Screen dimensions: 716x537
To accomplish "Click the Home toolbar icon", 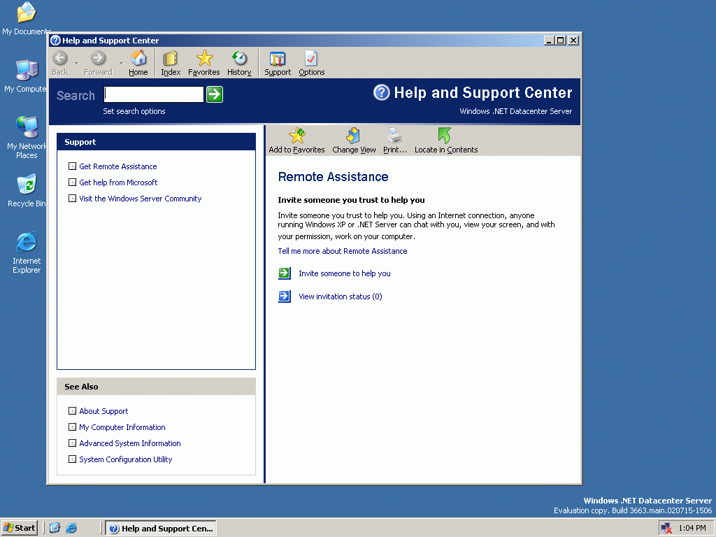I will click(x=138, y=59).
